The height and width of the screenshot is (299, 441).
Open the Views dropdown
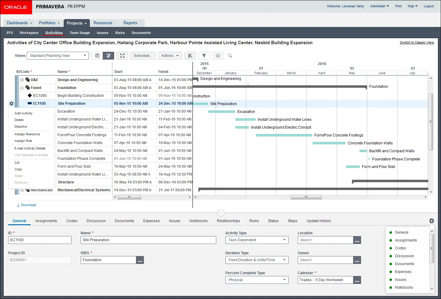(58, 56)
